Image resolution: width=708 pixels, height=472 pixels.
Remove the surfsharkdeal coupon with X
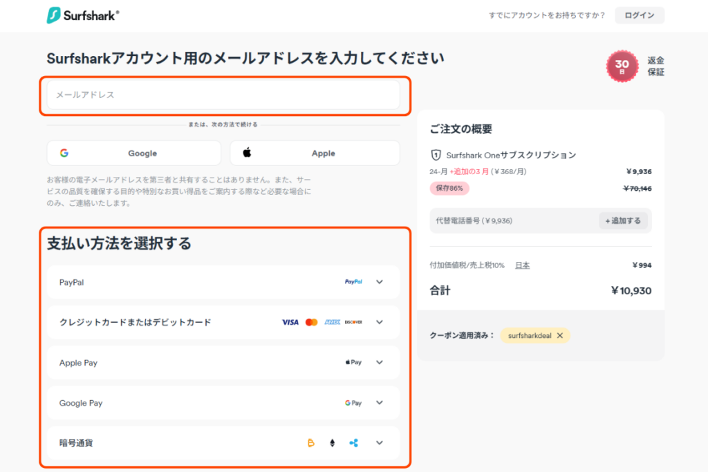(560, 335)
